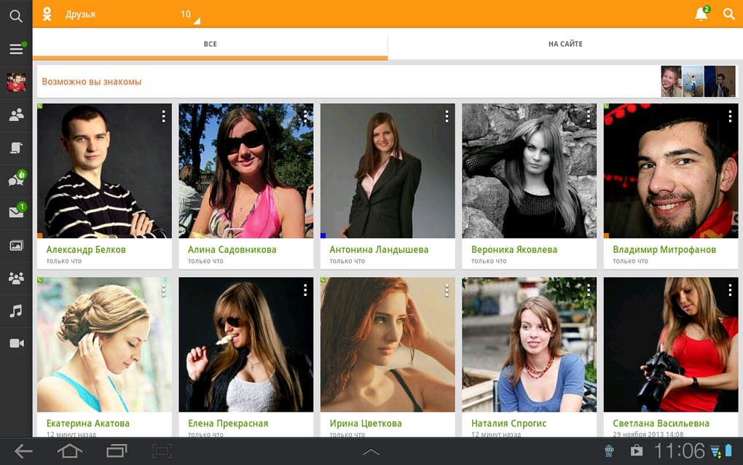Click the name Алина Садовникова
Image resolution: width=743 pixels, height=465 pixels.
[232, 249]
